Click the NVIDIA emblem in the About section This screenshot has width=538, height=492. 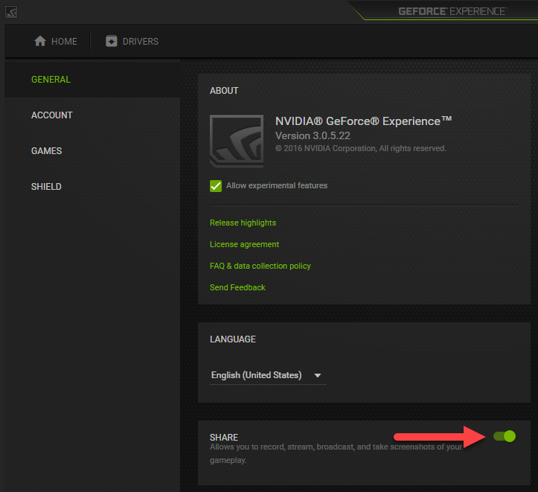pos(237,140)
